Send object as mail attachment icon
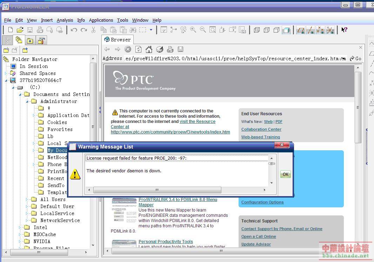The height and width of the screenshot is (262, 374). pos(49,30)
